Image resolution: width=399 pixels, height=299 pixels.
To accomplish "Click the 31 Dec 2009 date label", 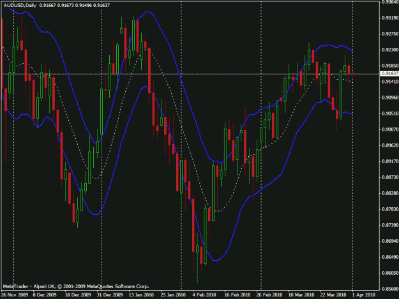I will pyautogui.click(x=109, y=295).
